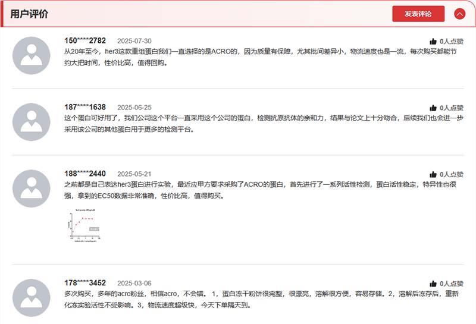Click the username 188****2440
The image size is (476, 324).
tap(85, 174)
